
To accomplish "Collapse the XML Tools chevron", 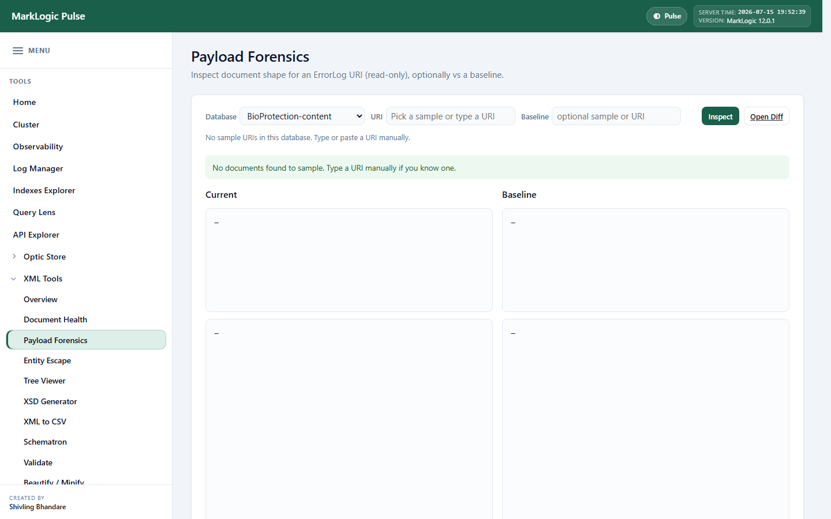I will point(14,279).
